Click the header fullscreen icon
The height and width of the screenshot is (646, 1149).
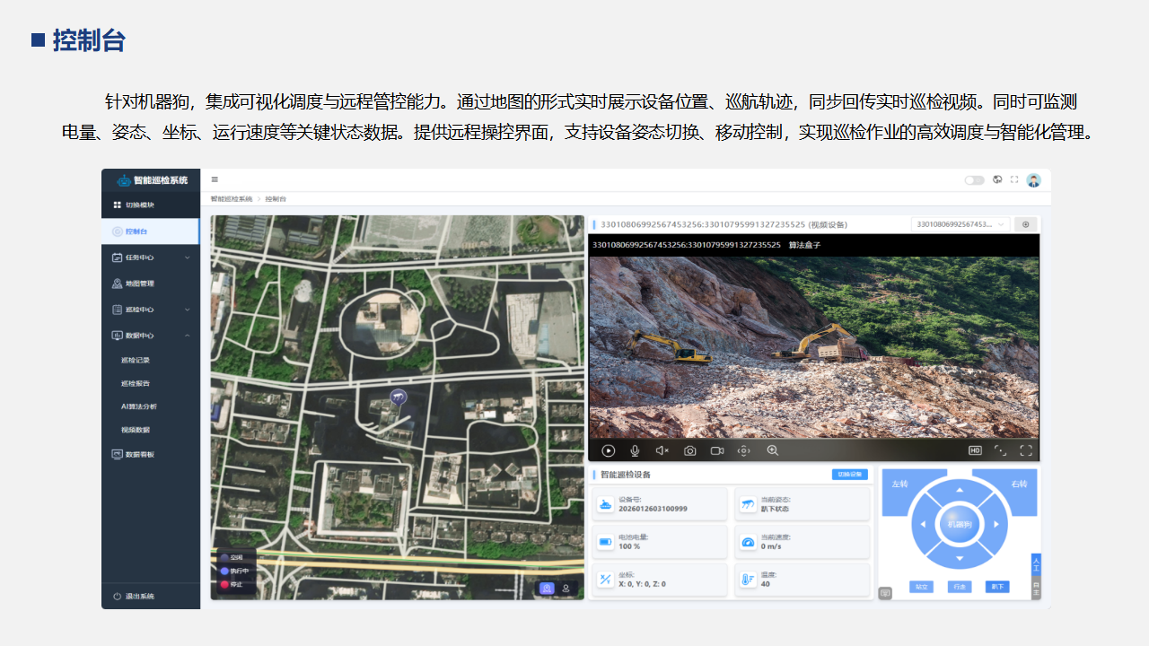(x=1014, y=179)
